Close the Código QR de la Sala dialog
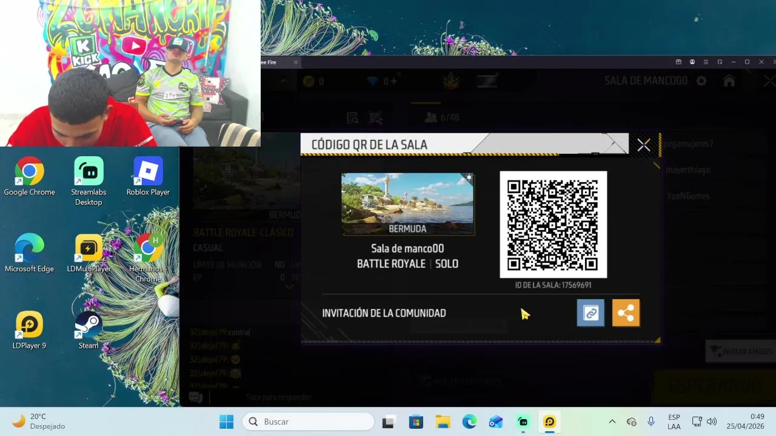This screenshot has height=436, width=776. coord(643,145)
